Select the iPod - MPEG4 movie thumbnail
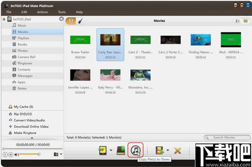Viewport: 252px width, 167px height. pos(231,40)
